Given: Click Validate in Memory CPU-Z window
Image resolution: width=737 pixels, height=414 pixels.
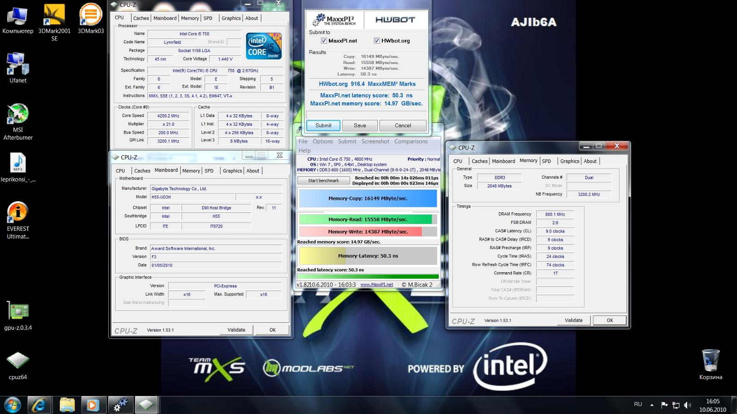Looking at the screenshot, I should point(573,320).
